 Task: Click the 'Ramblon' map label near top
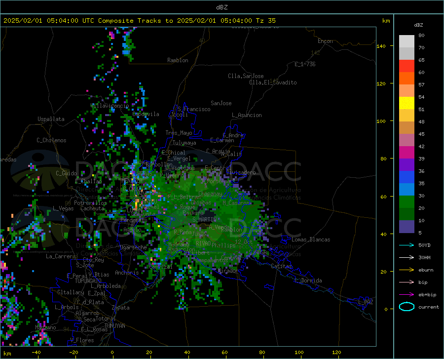tap(178, 60)
